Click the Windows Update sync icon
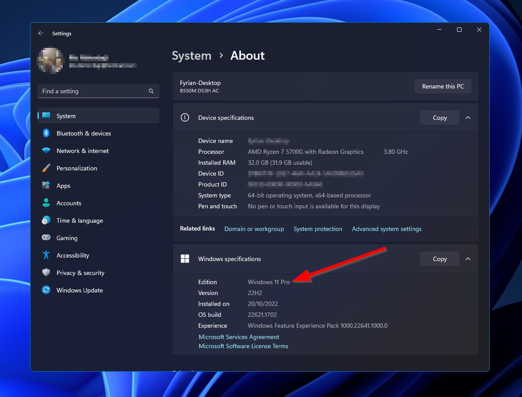The image size is (522, 397). click(x=46, y=290)
